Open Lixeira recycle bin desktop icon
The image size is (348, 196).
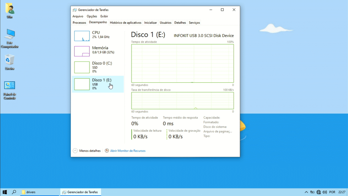(x=10, y=60)
